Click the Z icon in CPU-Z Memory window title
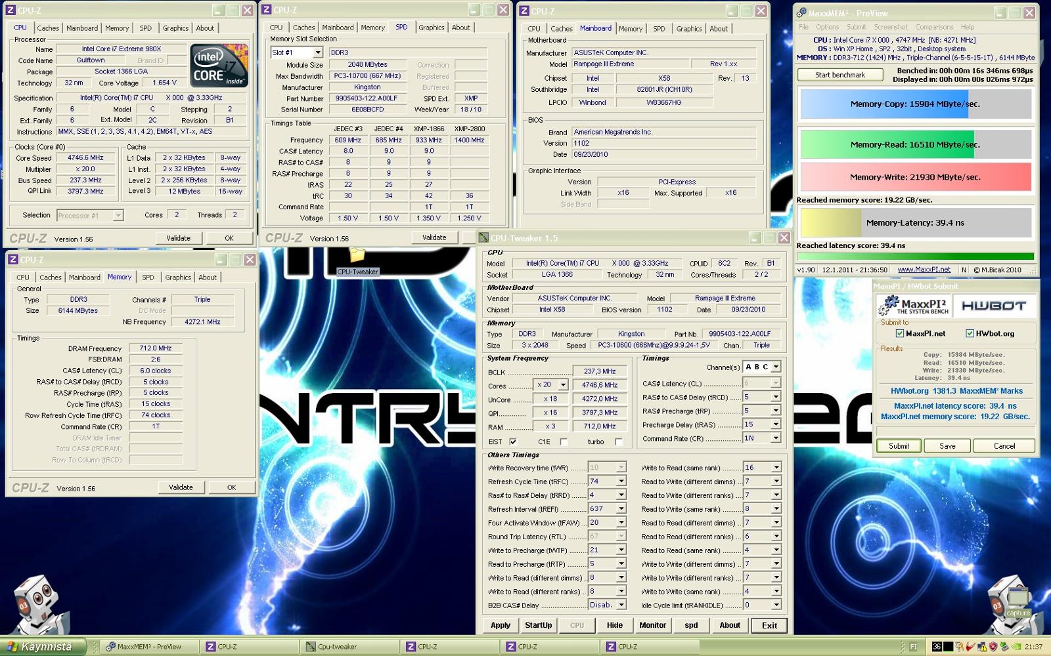The image size is (1051, 656). click(x=13, y=260)
